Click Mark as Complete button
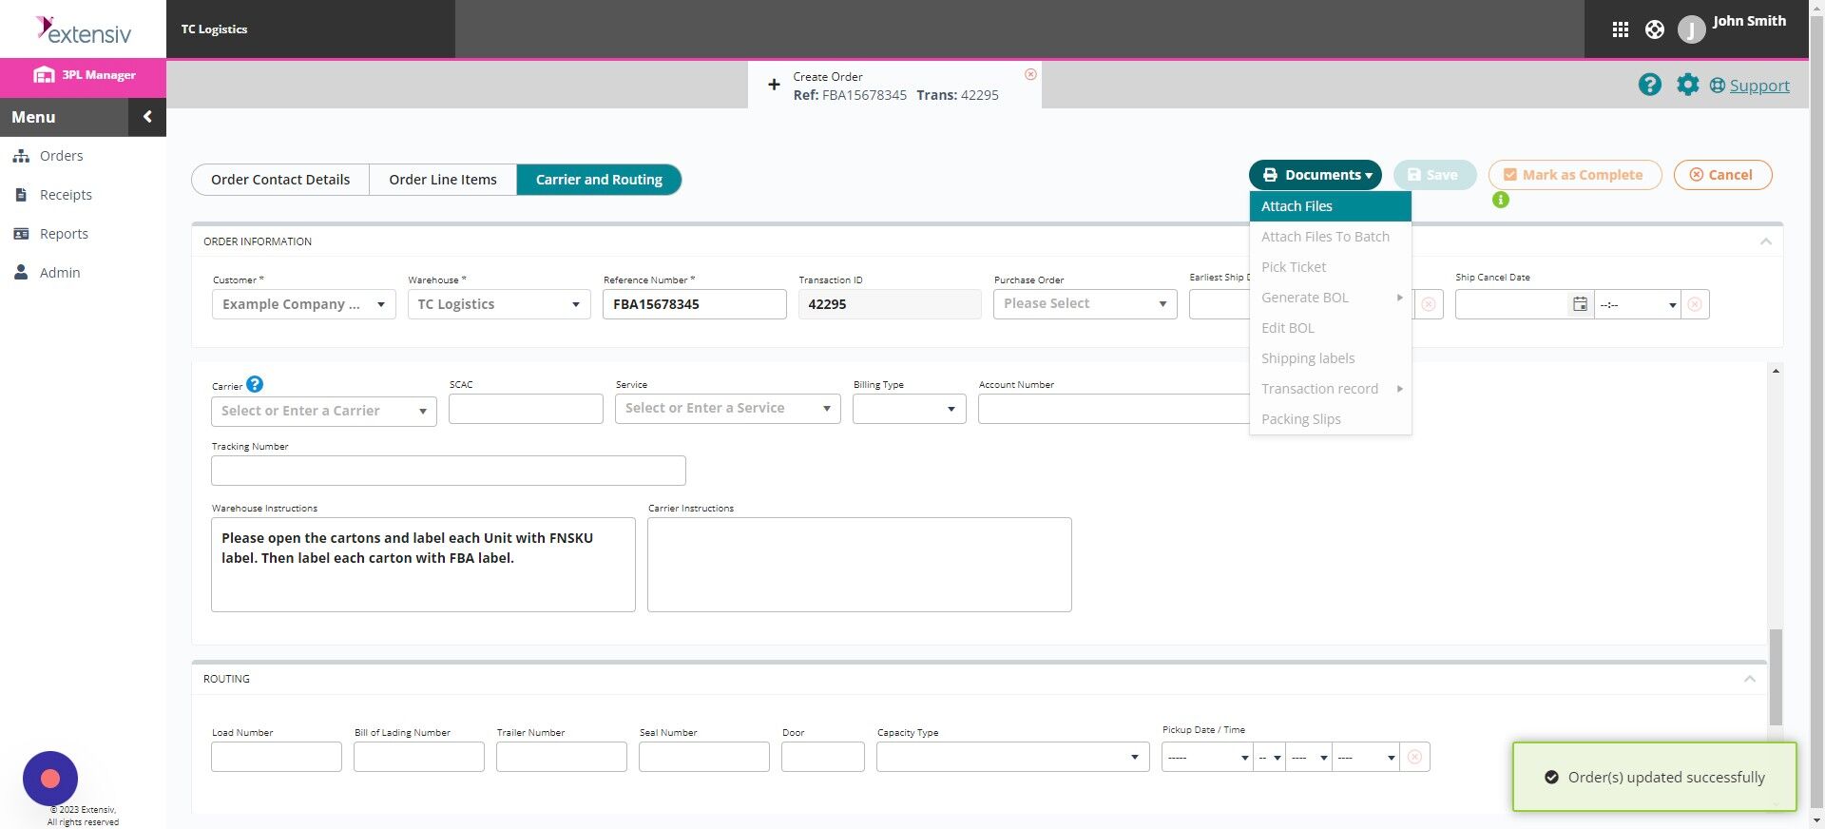1825x829 pixels. [1575, 175]
